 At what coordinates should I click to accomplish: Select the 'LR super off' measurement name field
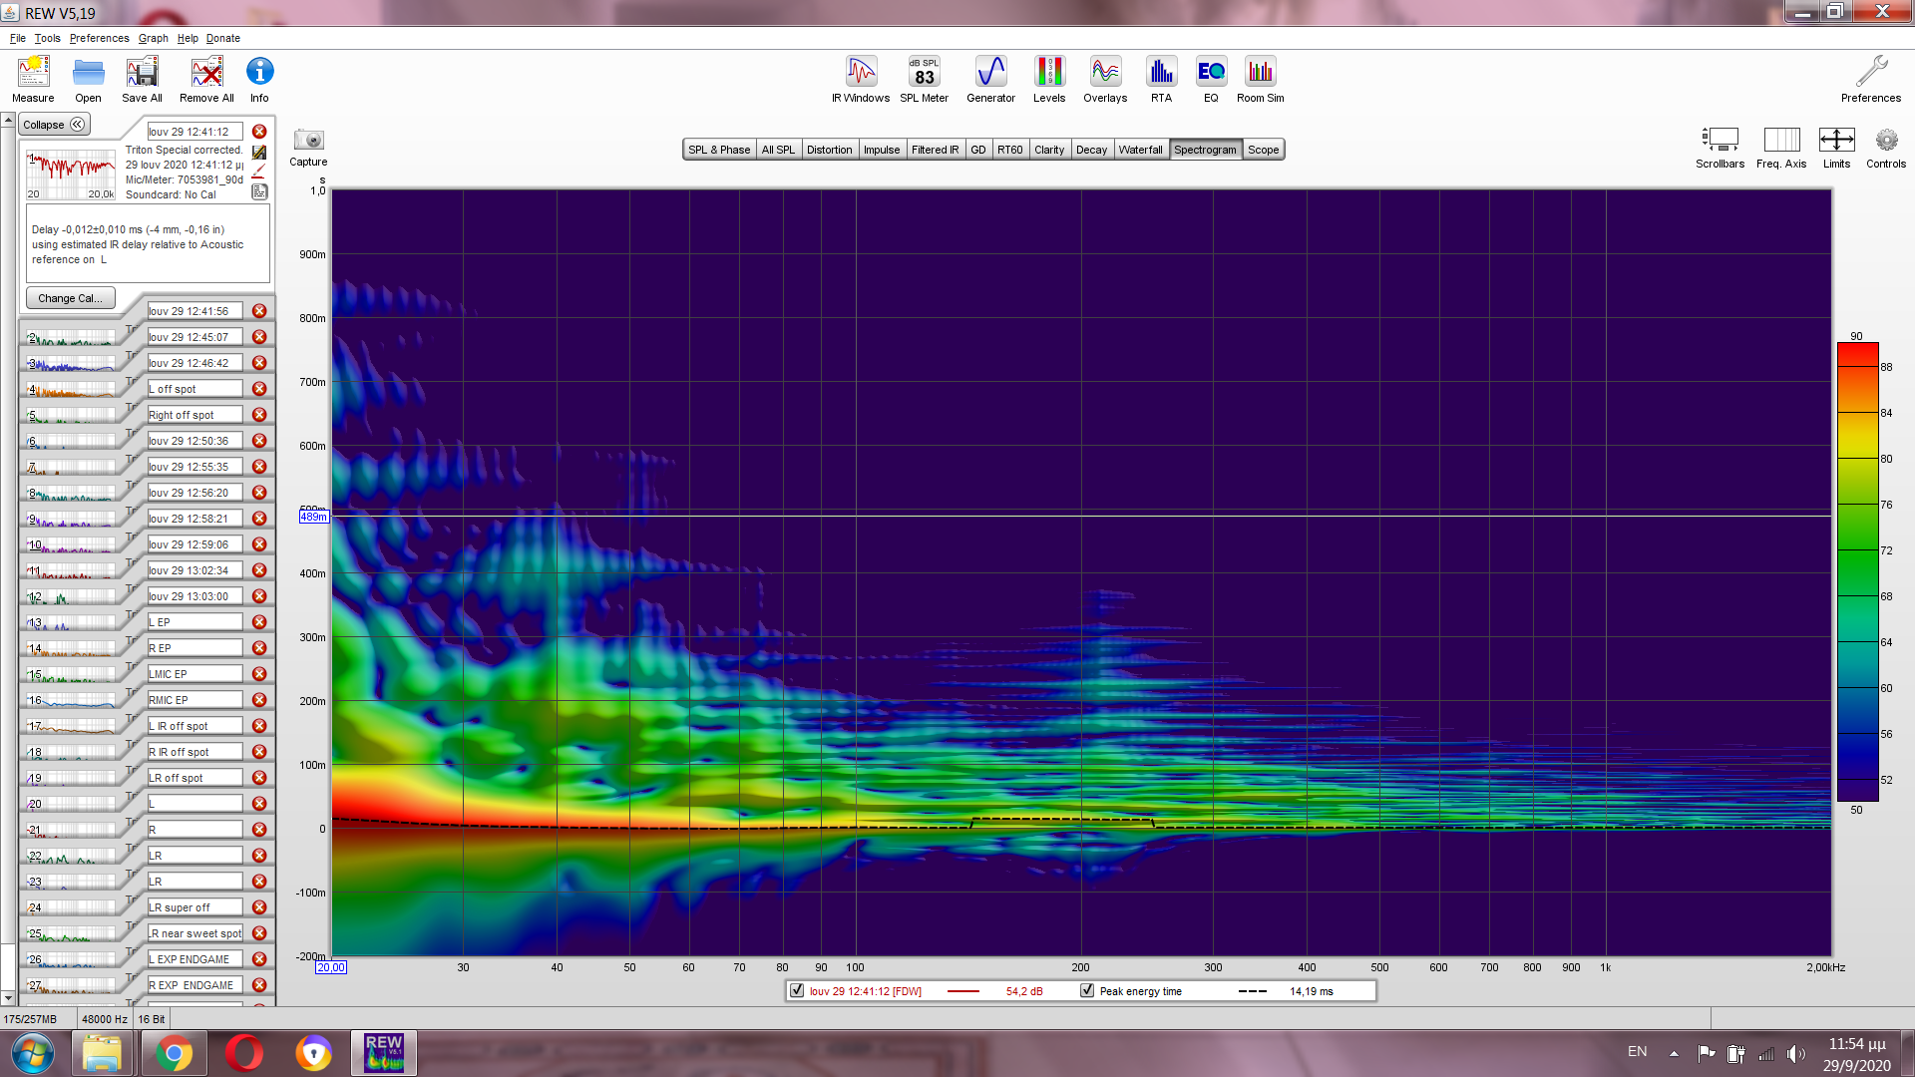[x=194, y=907]
